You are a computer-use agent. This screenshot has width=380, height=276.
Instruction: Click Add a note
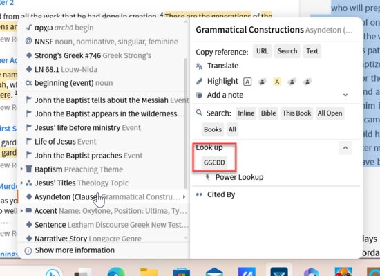[x=225, y=95]
